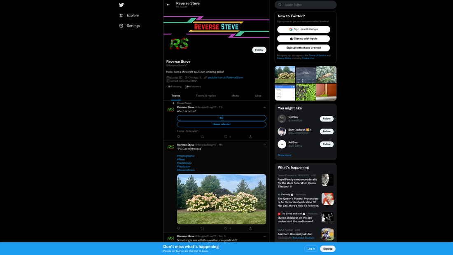
Task: Open Fatherly Queen's Funeral Procession story
Action: click(x=306, y=200)
